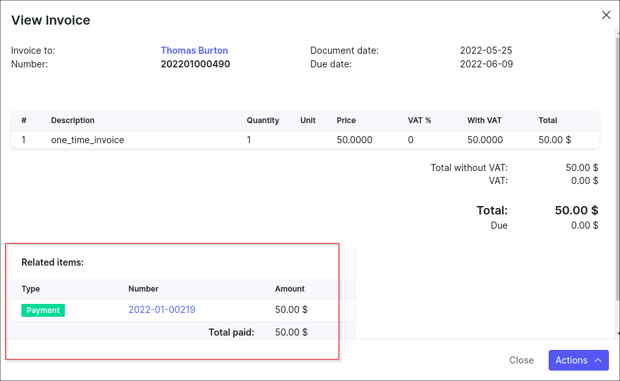620x381 pixels.
Task: Click the green Payment badge
Action: [43, 310]
